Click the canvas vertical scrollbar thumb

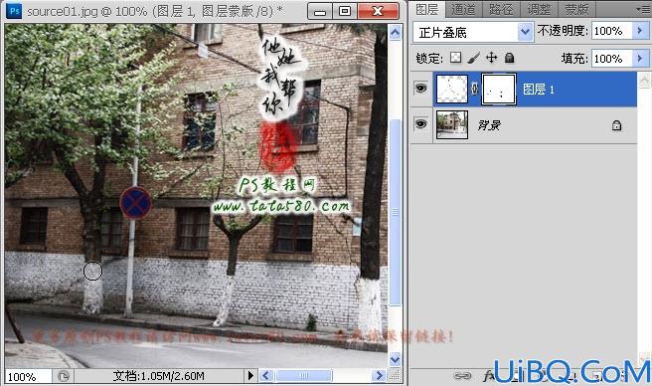point(395,212)
